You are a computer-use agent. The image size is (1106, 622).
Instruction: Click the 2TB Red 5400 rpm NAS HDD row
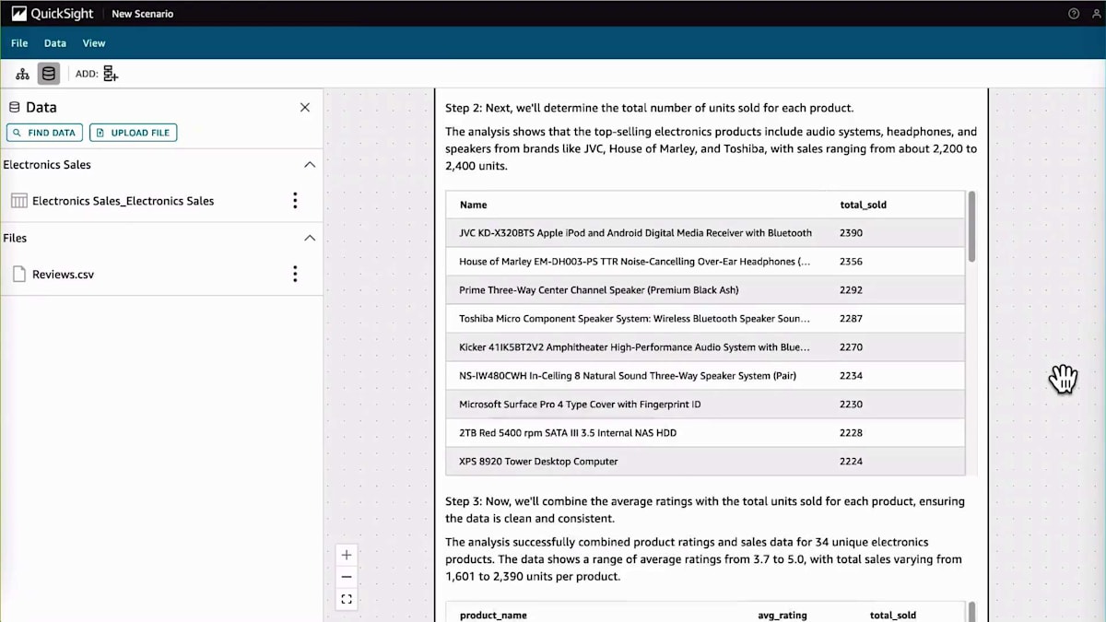pyautogui.click(x=705, y=433)
